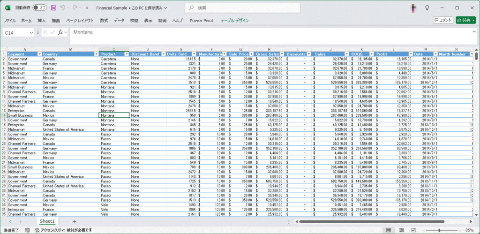Image resolution: width=480 pixels, height=234 pixels.
Task: Click the zoom out minus button
Action: 423,230
